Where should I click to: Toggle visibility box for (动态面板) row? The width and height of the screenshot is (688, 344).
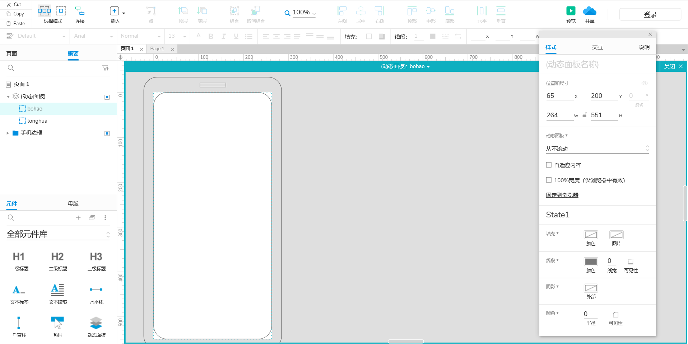pyautogui.click(x=107, y=97)
